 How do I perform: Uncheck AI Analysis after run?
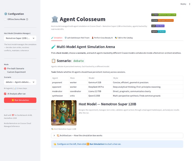[x=5, y=94]
